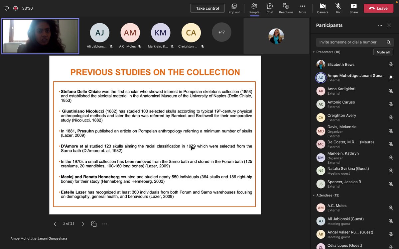Advance to the next slide
The height and width of the screenshot is (249, 399).
(83, 224)
